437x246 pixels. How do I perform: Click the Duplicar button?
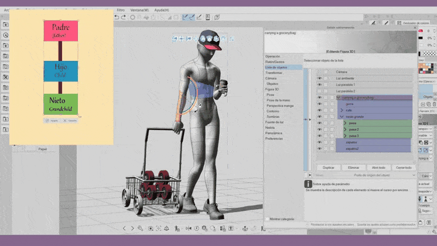(x=328, y=167)
